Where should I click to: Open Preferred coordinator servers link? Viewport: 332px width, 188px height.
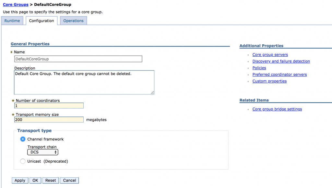(279, 74)
